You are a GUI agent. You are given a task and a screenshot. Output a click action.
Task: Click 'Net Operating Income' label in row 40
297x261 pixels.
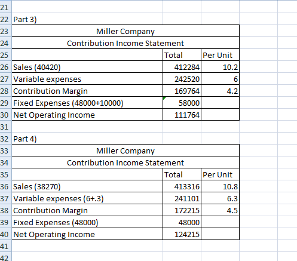coord(87,234)
